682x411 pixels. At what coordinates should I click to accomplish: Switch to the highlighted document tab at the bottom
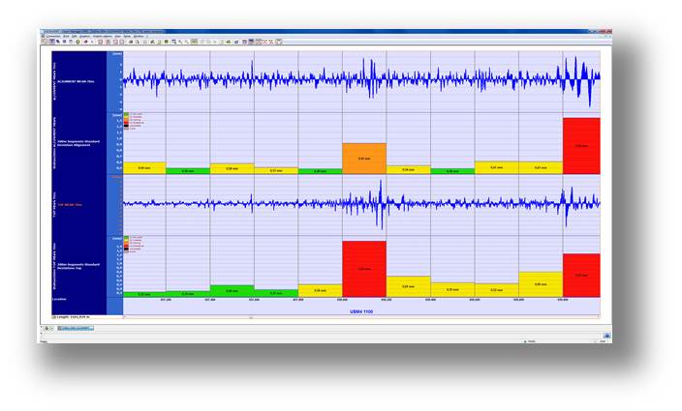[76, 328]
